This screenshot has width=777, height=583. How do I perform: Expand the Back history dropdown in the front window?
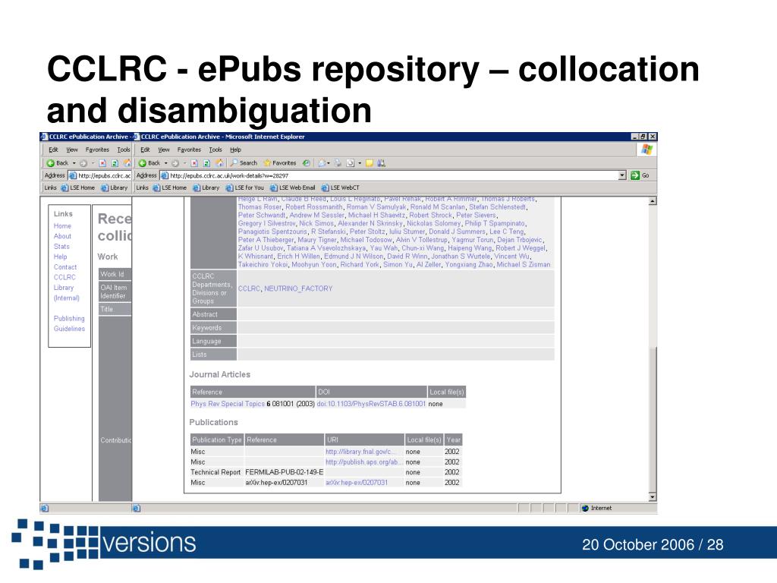coord(166,163)
